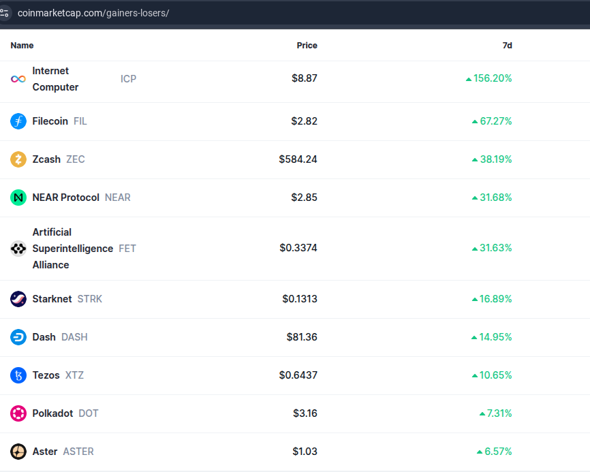Image resolution: width=590 pixels, height=472 pixels.
Task: Click the $584.24 Zcash price
Action: click(x=298, y=159)
